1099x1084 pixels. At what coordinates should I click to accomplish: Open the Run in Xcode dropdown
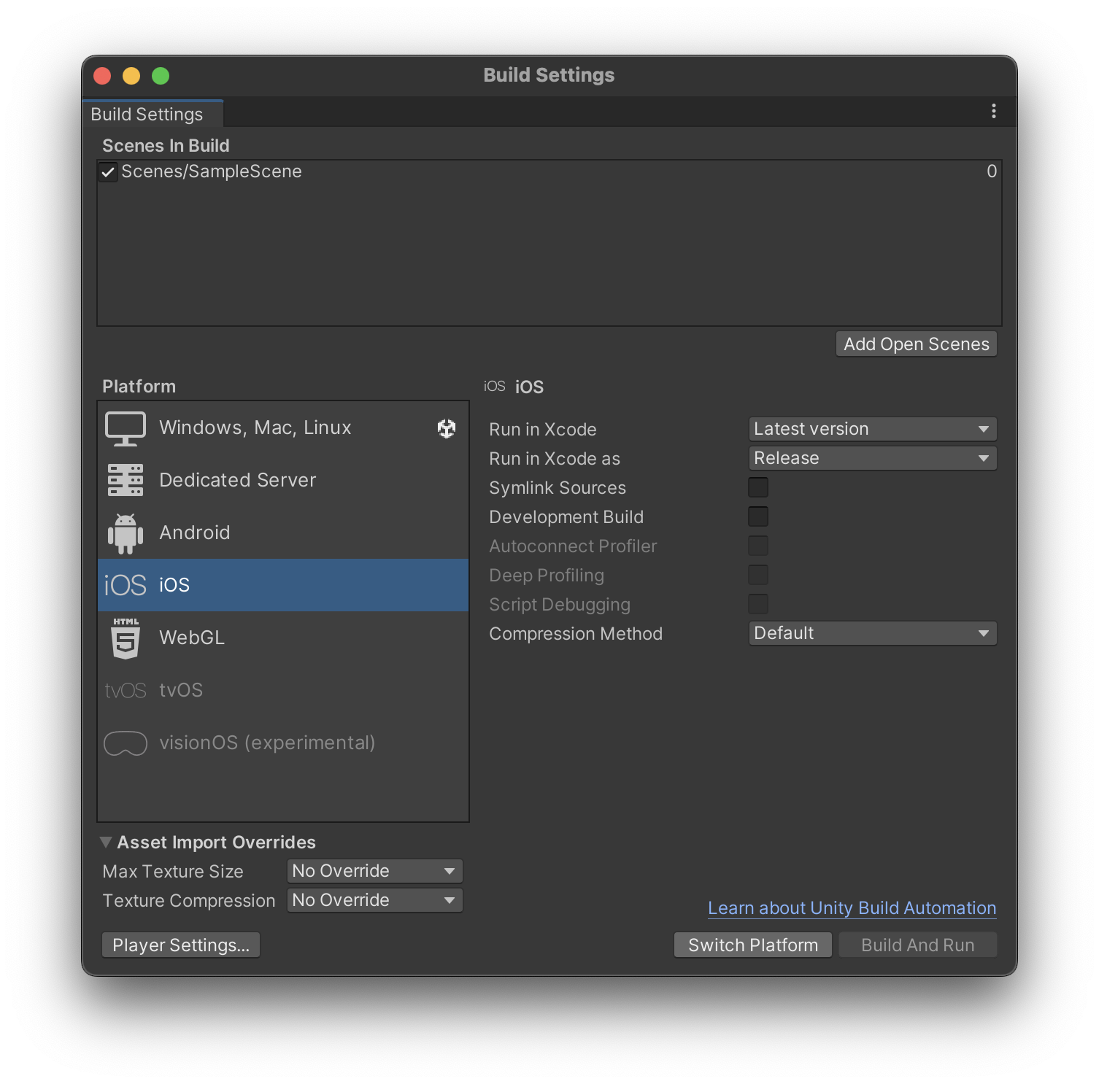click(873, 429)
